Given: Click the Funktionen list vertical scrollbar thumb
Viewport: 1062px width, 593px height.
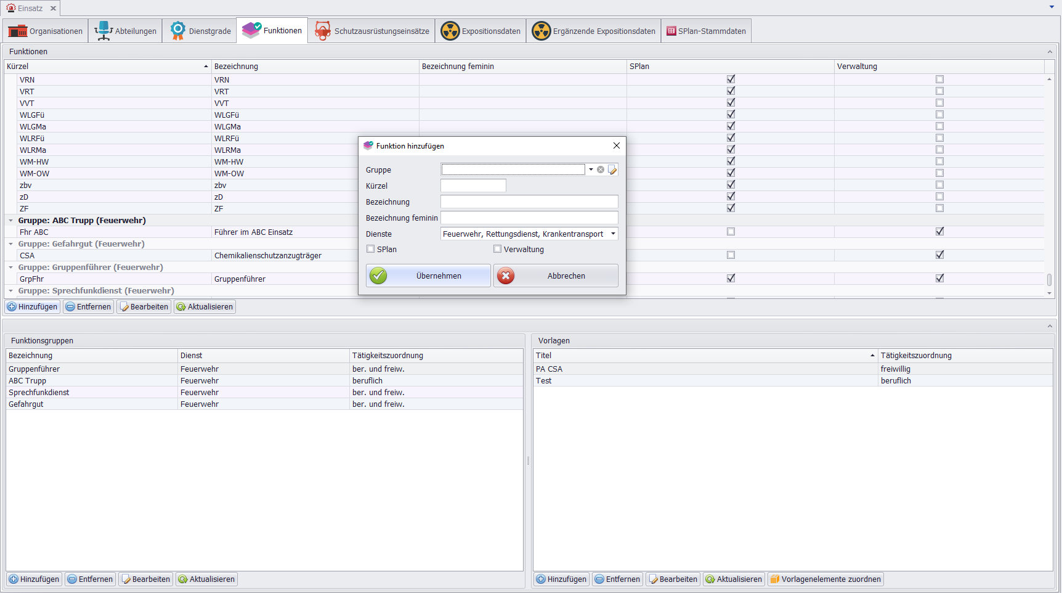Looking at the screenshot, I should click(1049, 279).
